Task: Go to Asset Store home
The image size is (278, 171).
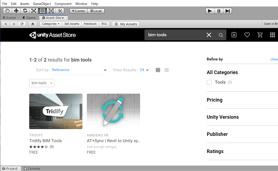Action: (33, 24)
